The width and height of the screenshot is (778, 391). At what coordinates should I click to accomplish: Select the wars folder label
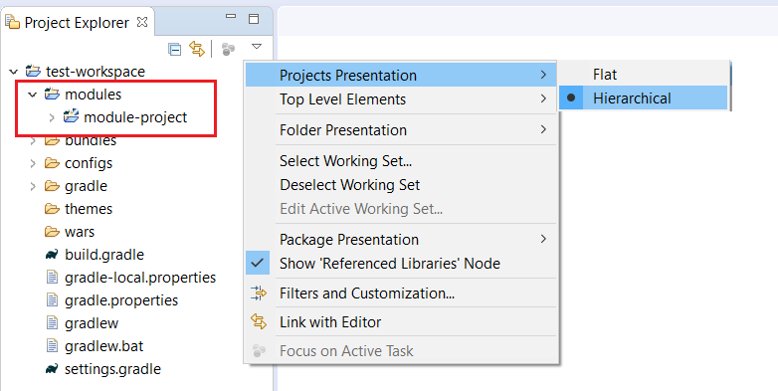pos(80,232)
